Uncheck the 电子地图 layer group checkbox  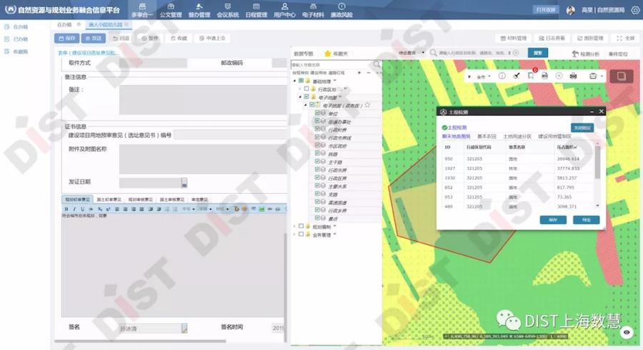306,97
